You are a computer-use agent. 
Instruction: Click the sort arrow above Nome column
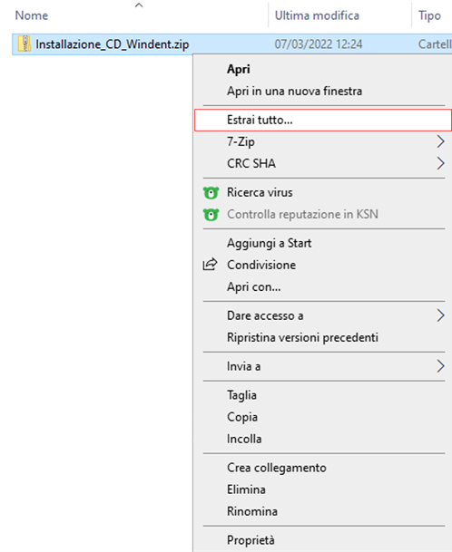[x=139, y=5]
